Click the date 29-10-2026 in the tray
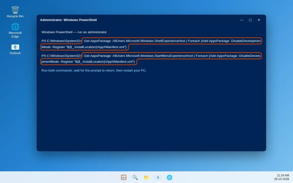The width and height of the screenshot is (293, 183). click(282, 179)
